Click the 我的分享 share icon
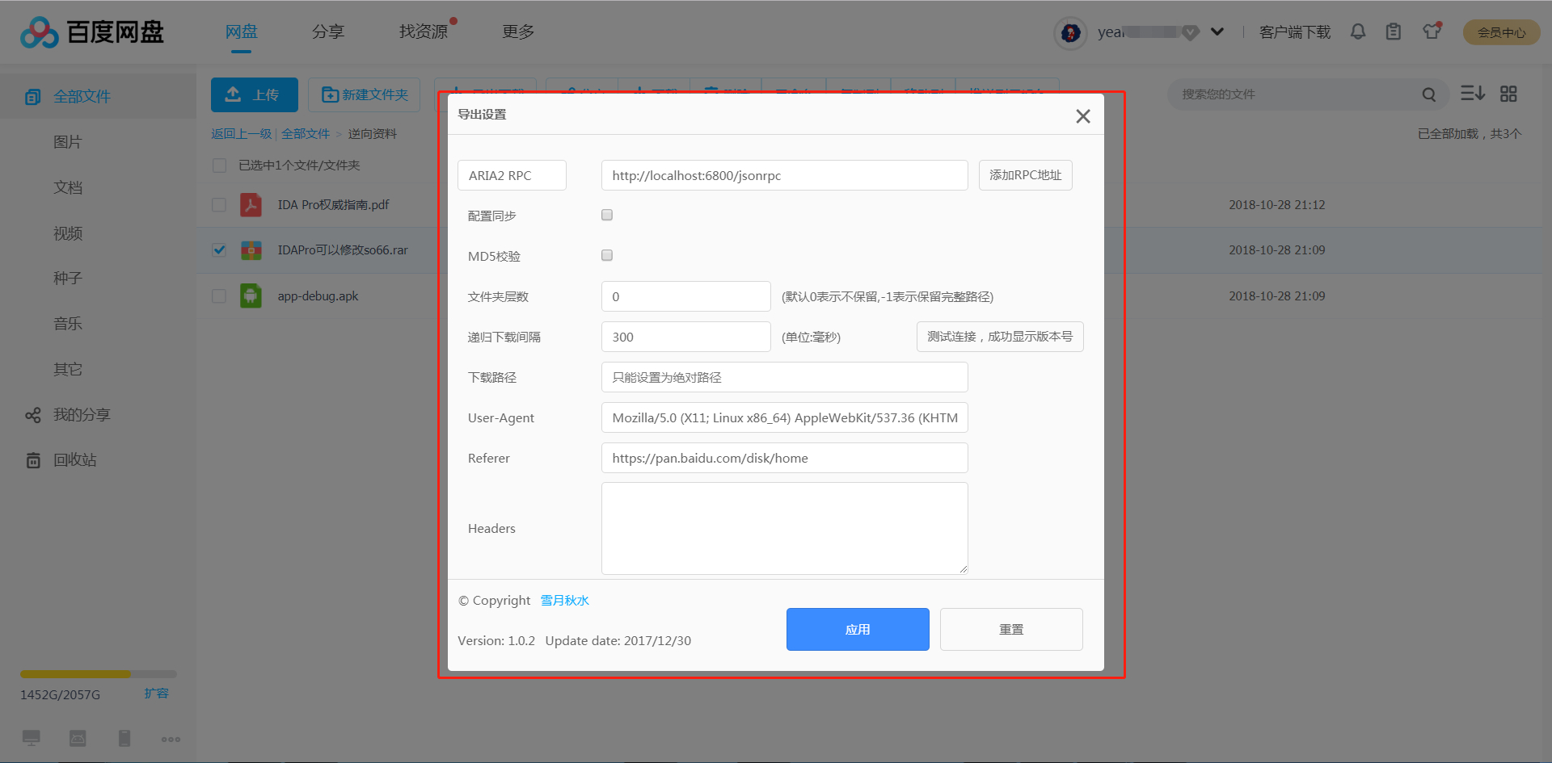 click(x=32, y=415)
